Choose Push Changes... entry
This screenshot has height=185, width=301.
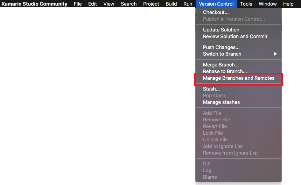pyautogui.click(x=238, y=47)
